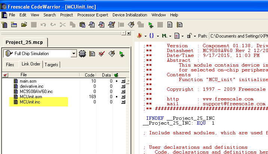268x154 pixels.
Task: Open the Edit menu
Action: (23, 15)
